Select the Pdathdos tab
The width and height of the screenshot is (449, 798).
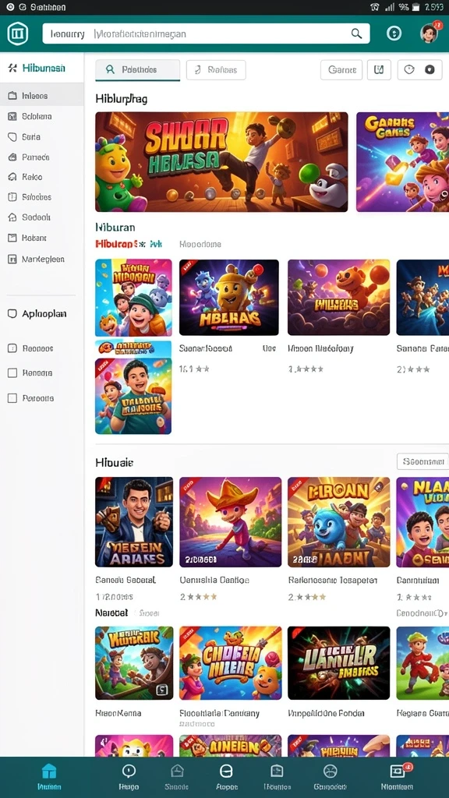137,69
